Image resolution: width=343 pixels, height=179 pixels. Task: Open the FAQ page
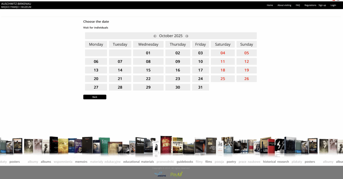298,5
